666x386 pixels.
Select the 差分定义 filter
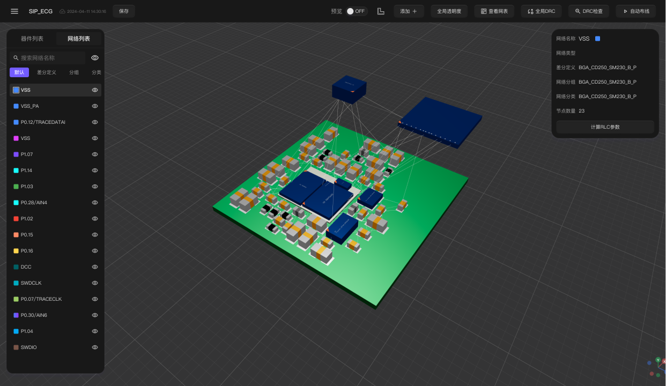[x=47, y=72]
